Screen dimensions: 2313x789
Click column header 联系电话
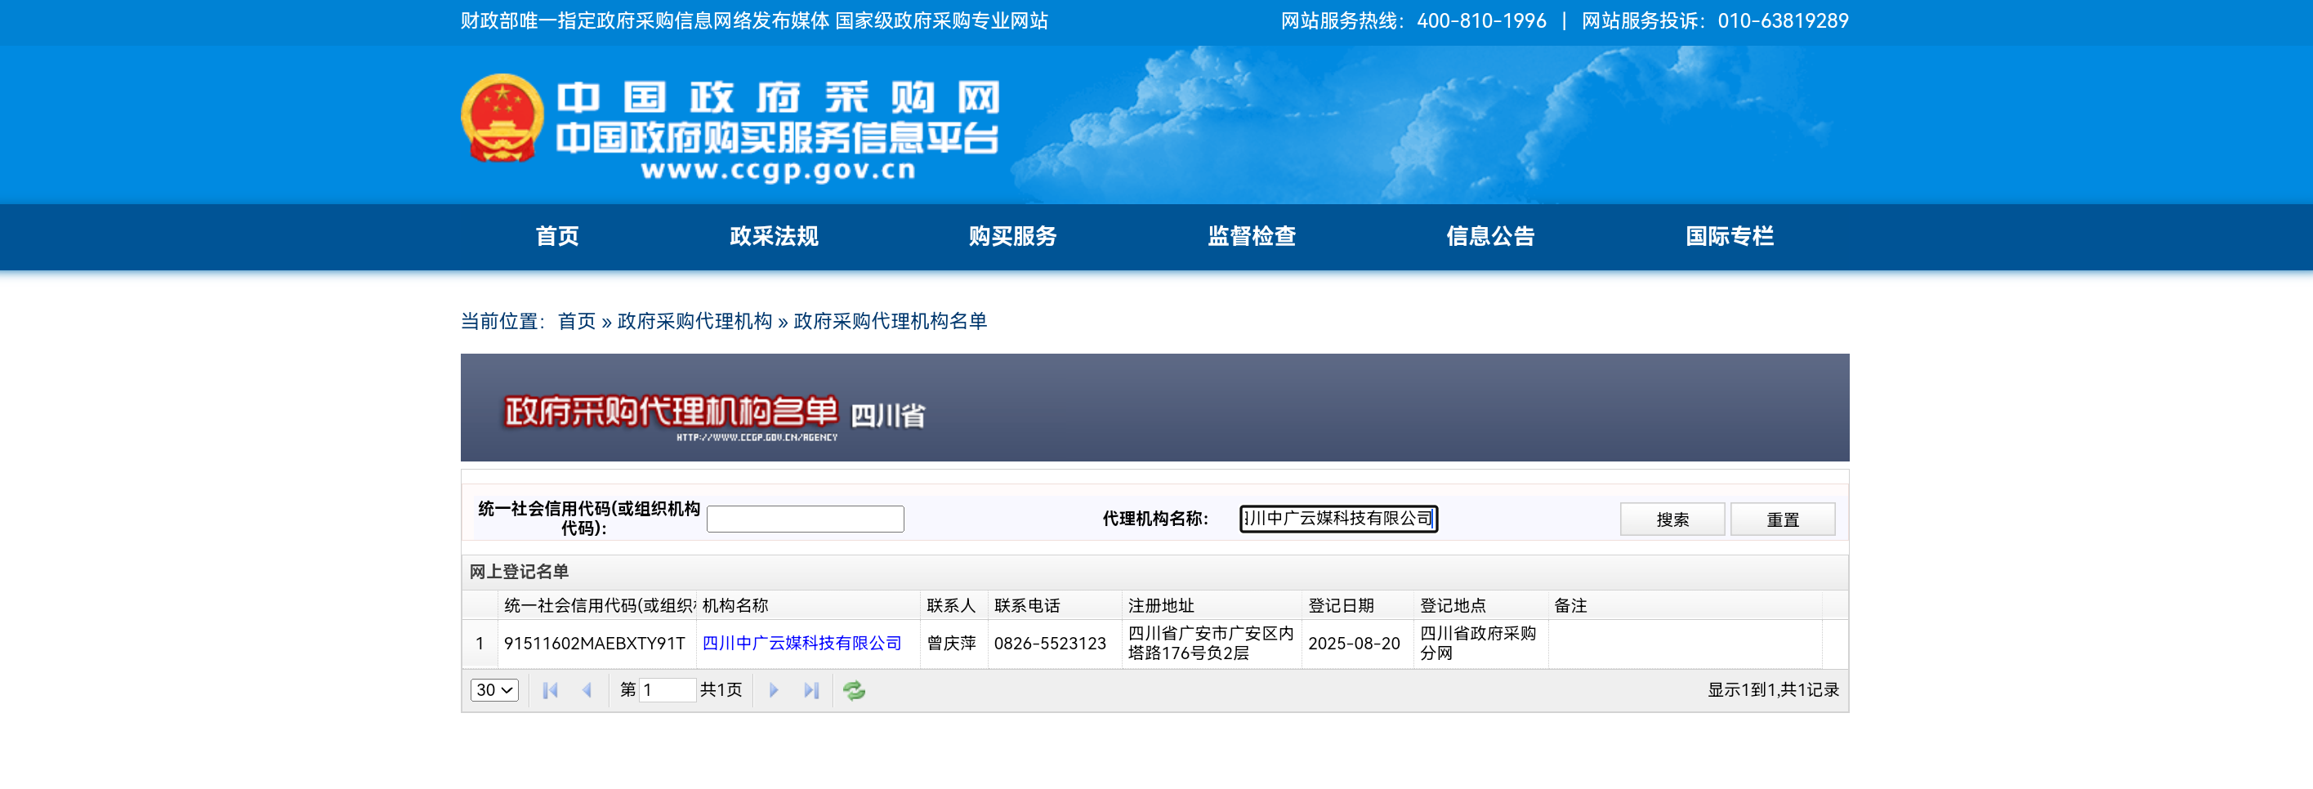[x=1055, y=605]
